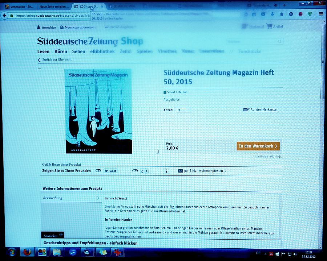Image resolution: width=327 pixels, height=261 pixels.
Task: Click the Süddeutsche Zeitung Shop logo
Action: [90, 41]
